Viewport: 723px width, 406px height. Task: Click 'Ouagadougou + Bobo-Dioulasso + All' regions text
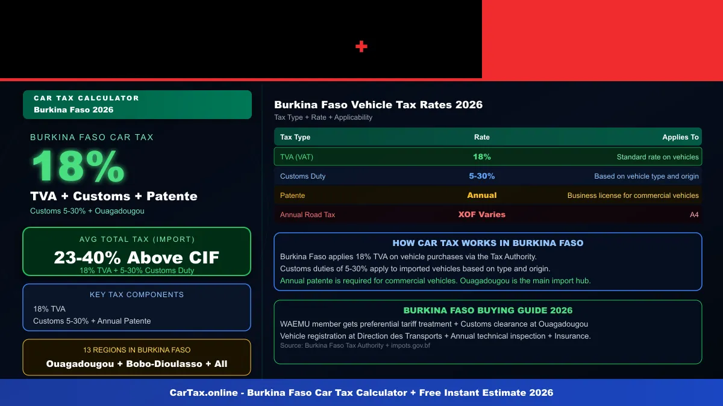[x=137, y=364]
